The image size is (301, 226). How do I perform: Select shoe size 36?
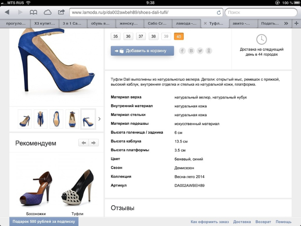point(128,36)
